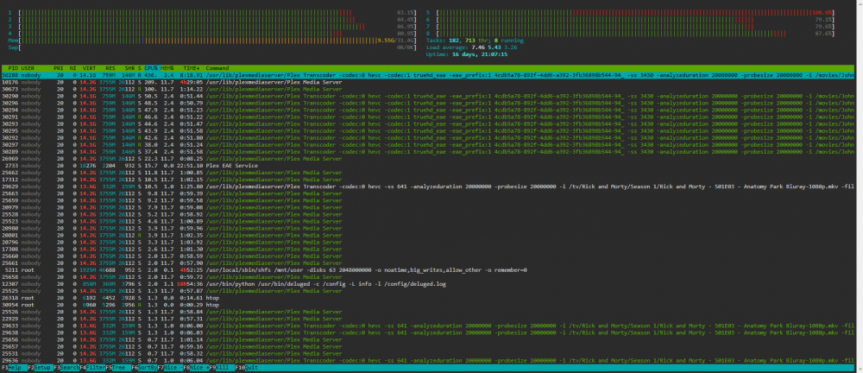Click F10 Quit in the function bar
The height and width of the screenshot is (373, 863).
(247, 368)
